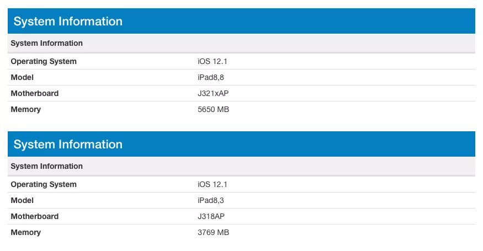Select the Motherboard label beside J321xAP

34,93
